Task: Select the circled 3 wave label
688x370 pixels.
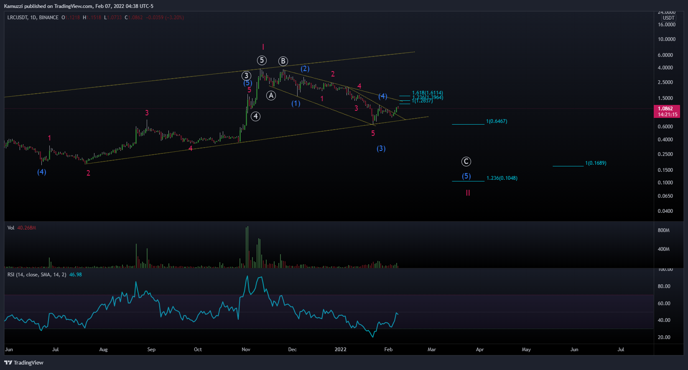Action: [247, 76]
